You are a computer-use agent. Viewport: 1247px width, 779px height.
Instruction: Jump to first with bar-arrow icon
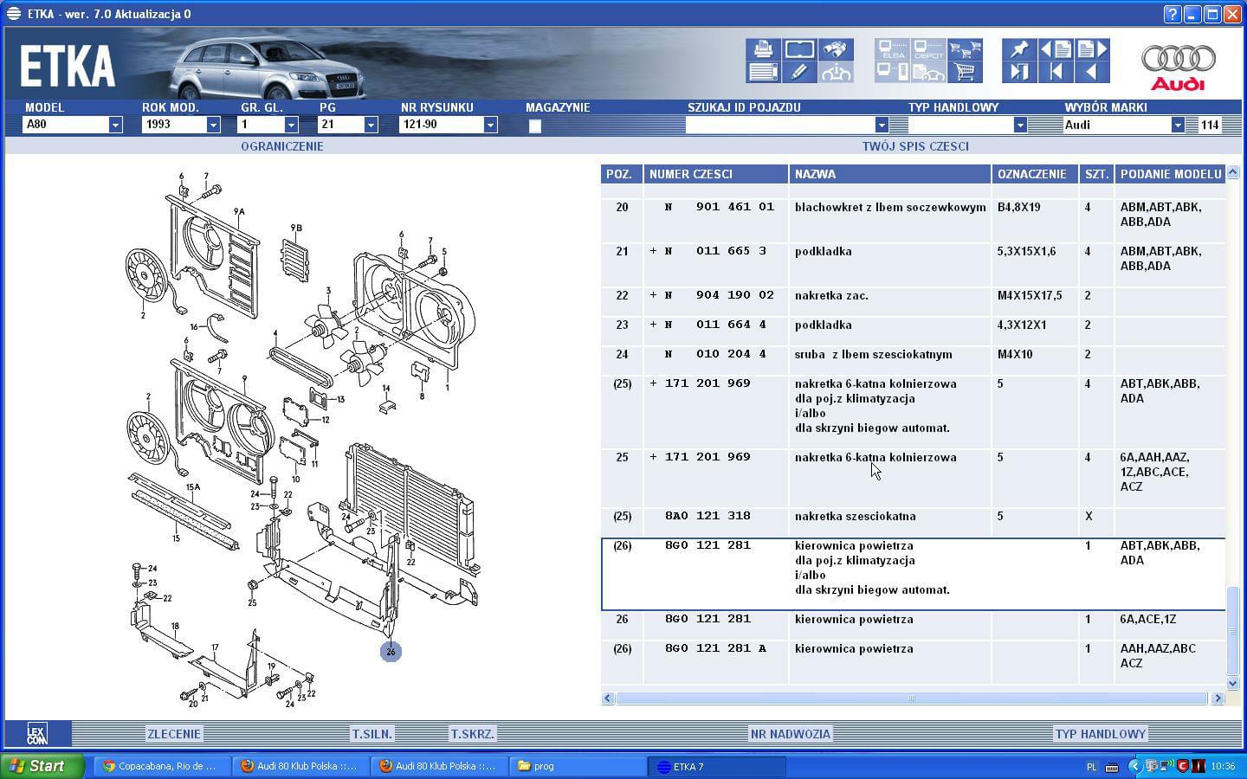point(1056,72)
